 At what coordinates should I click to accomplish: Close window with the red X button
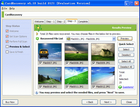tap(137, 3)
